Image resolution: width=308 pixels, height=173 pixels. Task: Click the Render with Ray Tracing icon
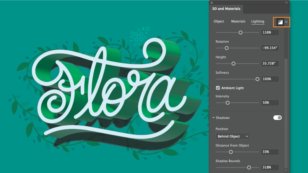click(x=280, y=22)
